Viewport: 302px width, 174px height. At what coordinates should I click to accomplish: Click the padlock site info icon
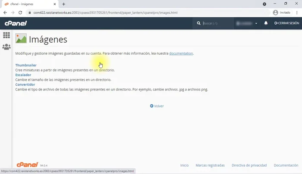click(x=29, y=12)
